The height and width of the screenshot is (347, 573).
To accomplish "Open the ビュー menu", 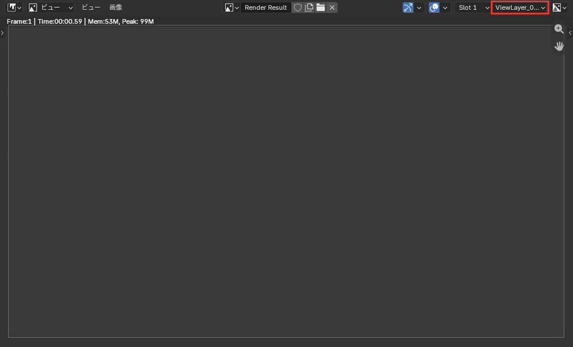I will coord(91,8).
